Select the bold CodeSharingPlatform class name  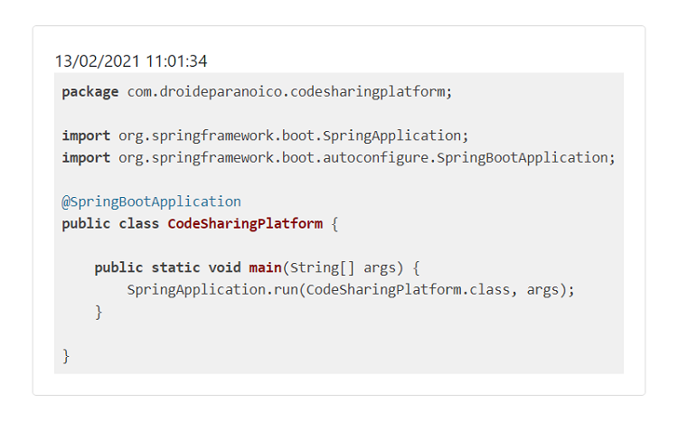pyautogui.click(x=244, y=223)
